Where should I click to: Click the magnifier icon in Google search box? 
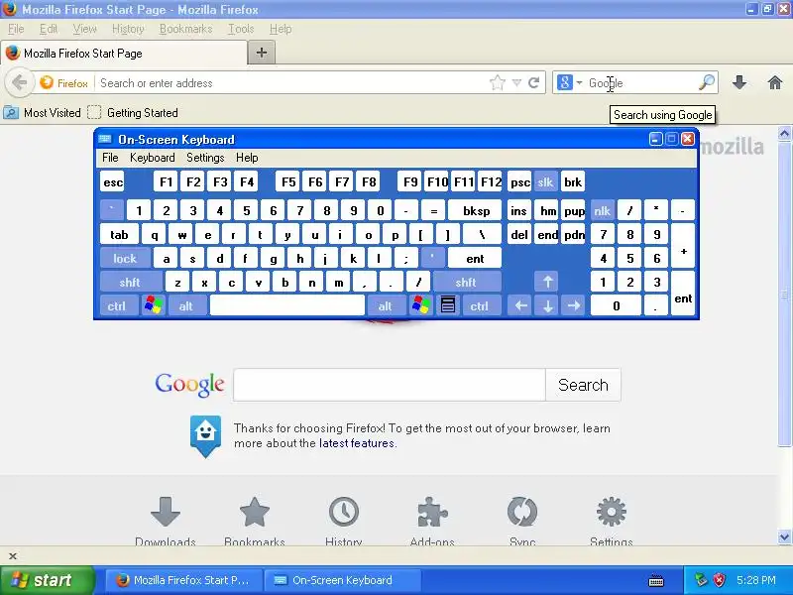pos(707,82)
